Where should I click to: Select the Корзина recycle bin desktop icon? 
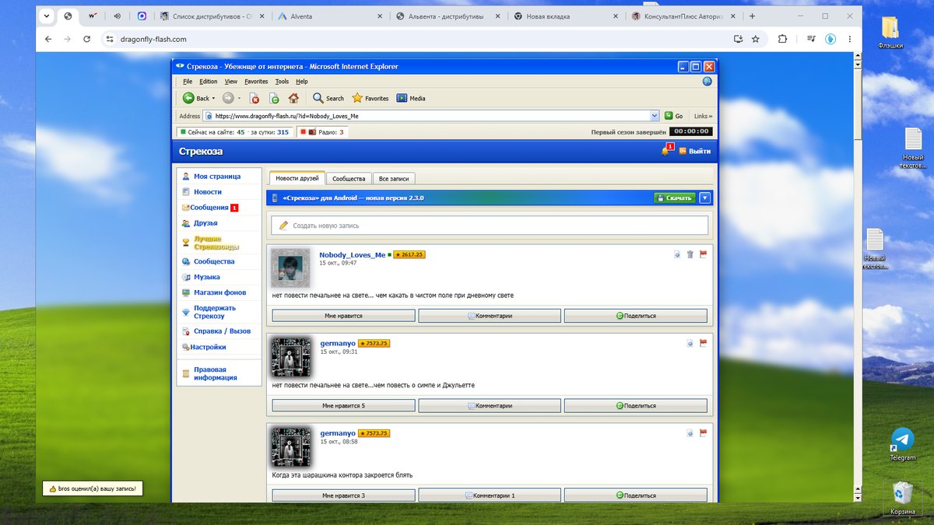902,498
